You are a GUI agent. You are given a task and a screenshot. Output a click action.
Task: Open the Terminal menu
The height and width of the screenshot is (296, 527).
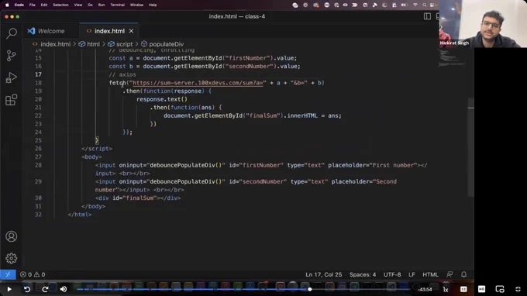(117, 5)
